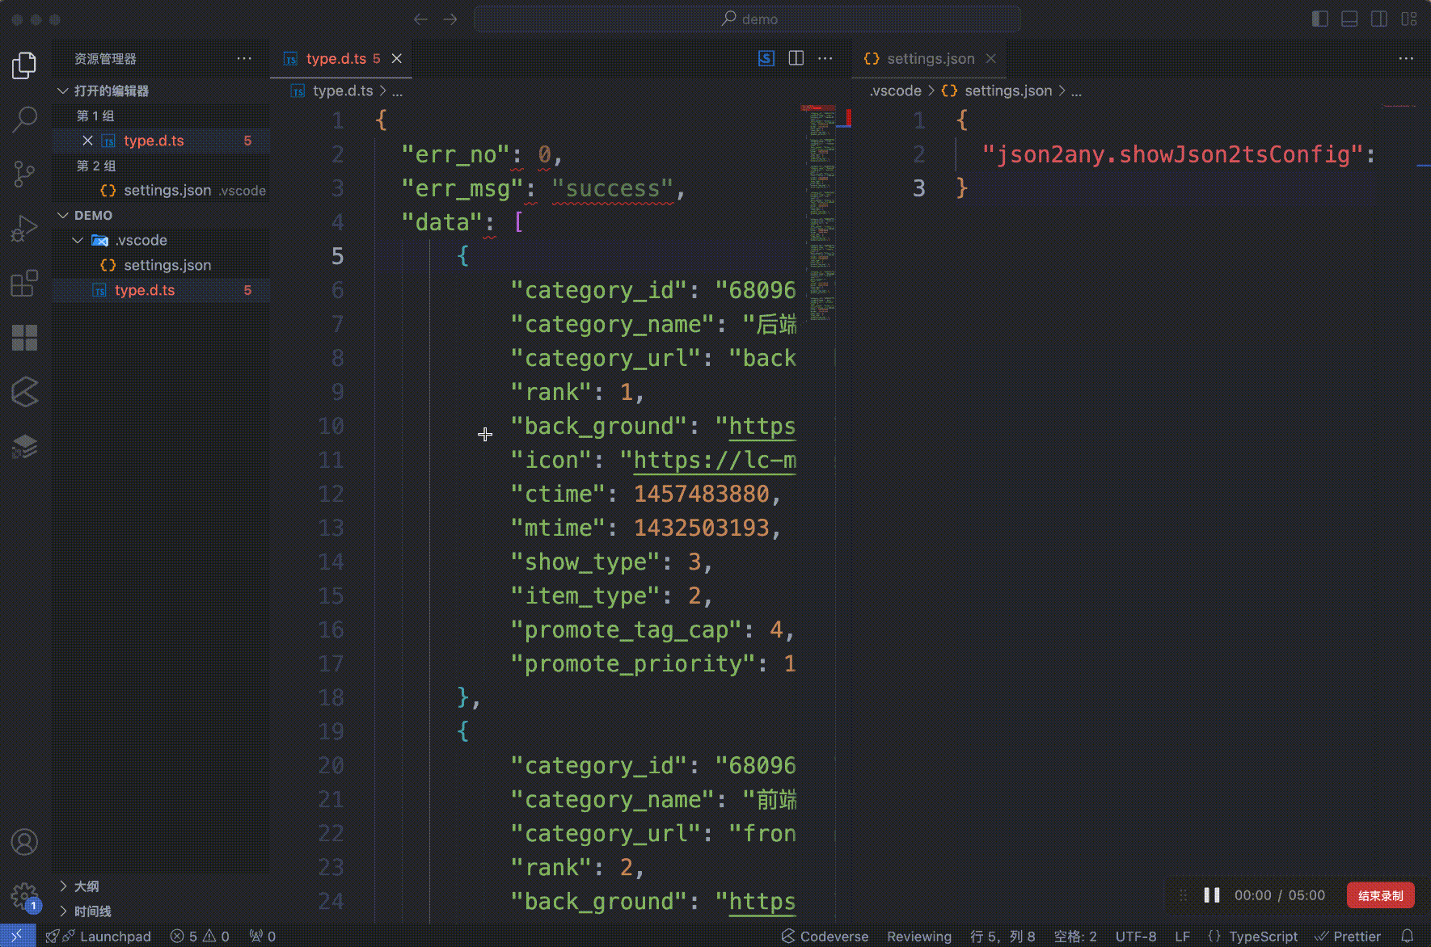Open Run and Debug view

(x=24, y=229)
